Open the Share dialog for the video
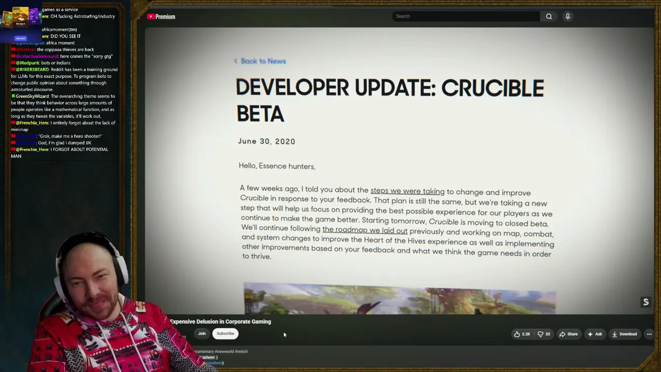This screenshot has height=372, width=661. tap(568, 334)
